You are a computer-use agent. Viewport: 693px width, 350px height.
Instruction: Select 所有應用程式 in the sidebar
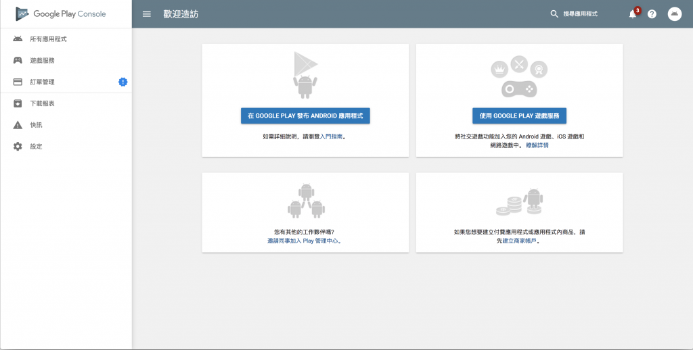pos(66,39)
